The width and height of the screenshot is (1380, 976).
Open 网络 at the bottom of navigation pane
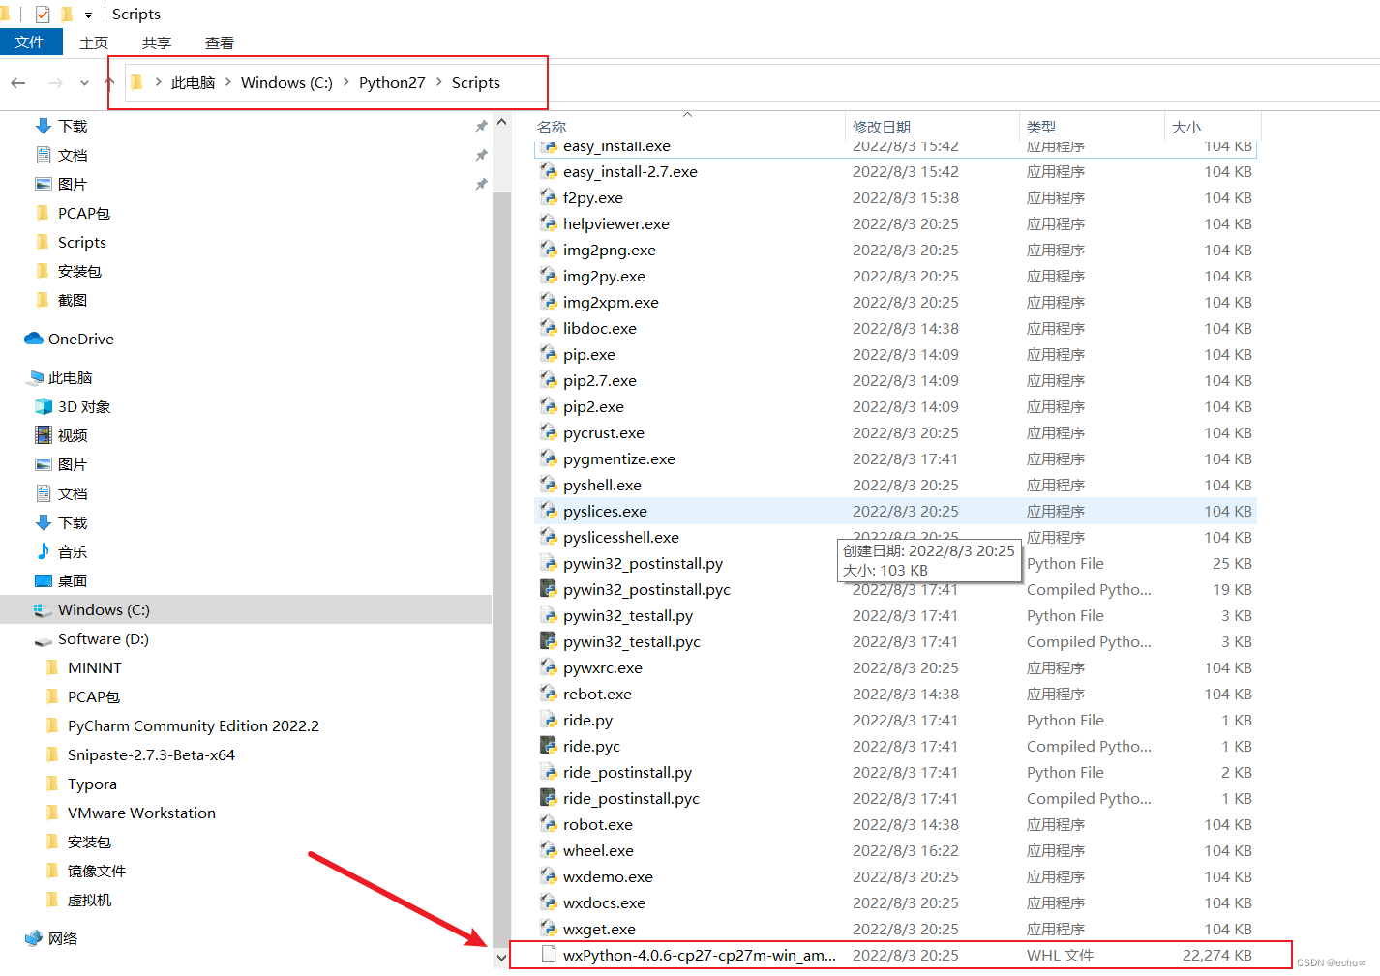pos(62,937)
